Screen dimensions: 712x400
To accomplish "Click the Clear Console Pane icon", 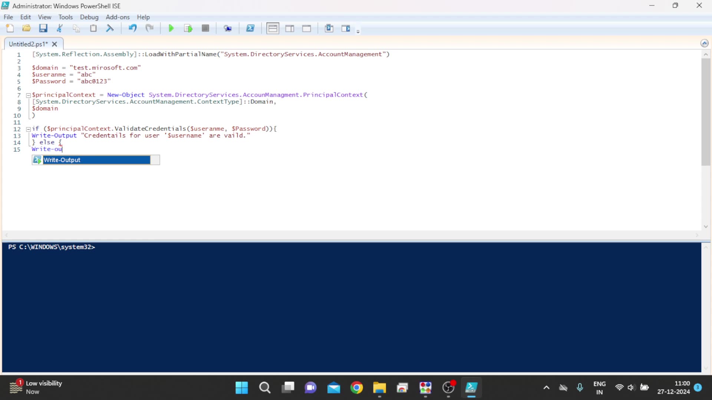I will 110,29.
